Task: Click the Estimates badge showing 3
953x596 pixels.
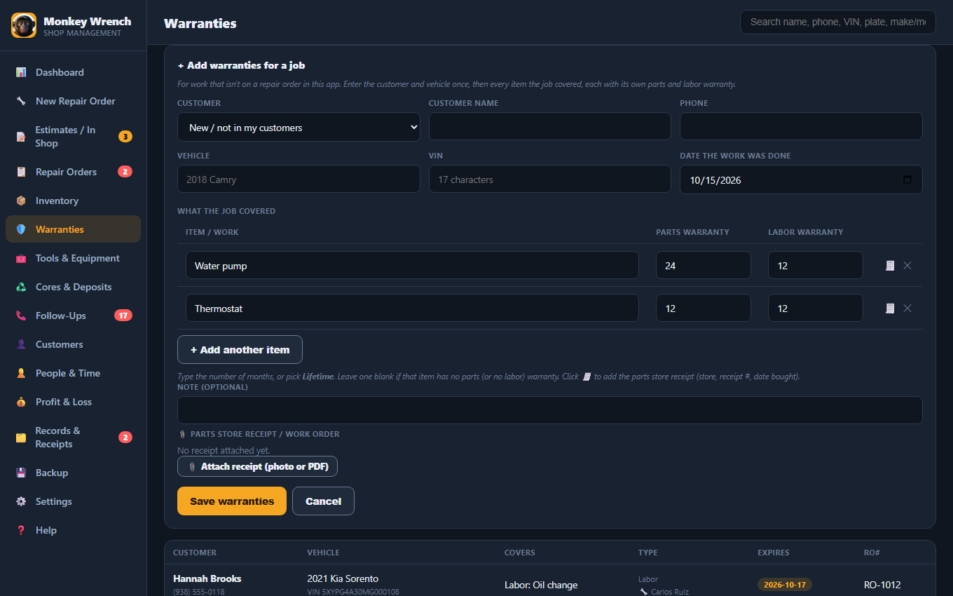Action: pos(125,137)
